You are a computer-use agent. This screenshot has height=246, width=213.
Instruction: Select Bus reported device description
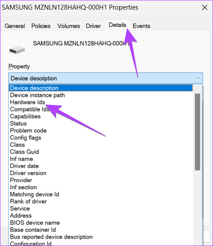coord(51,237)
